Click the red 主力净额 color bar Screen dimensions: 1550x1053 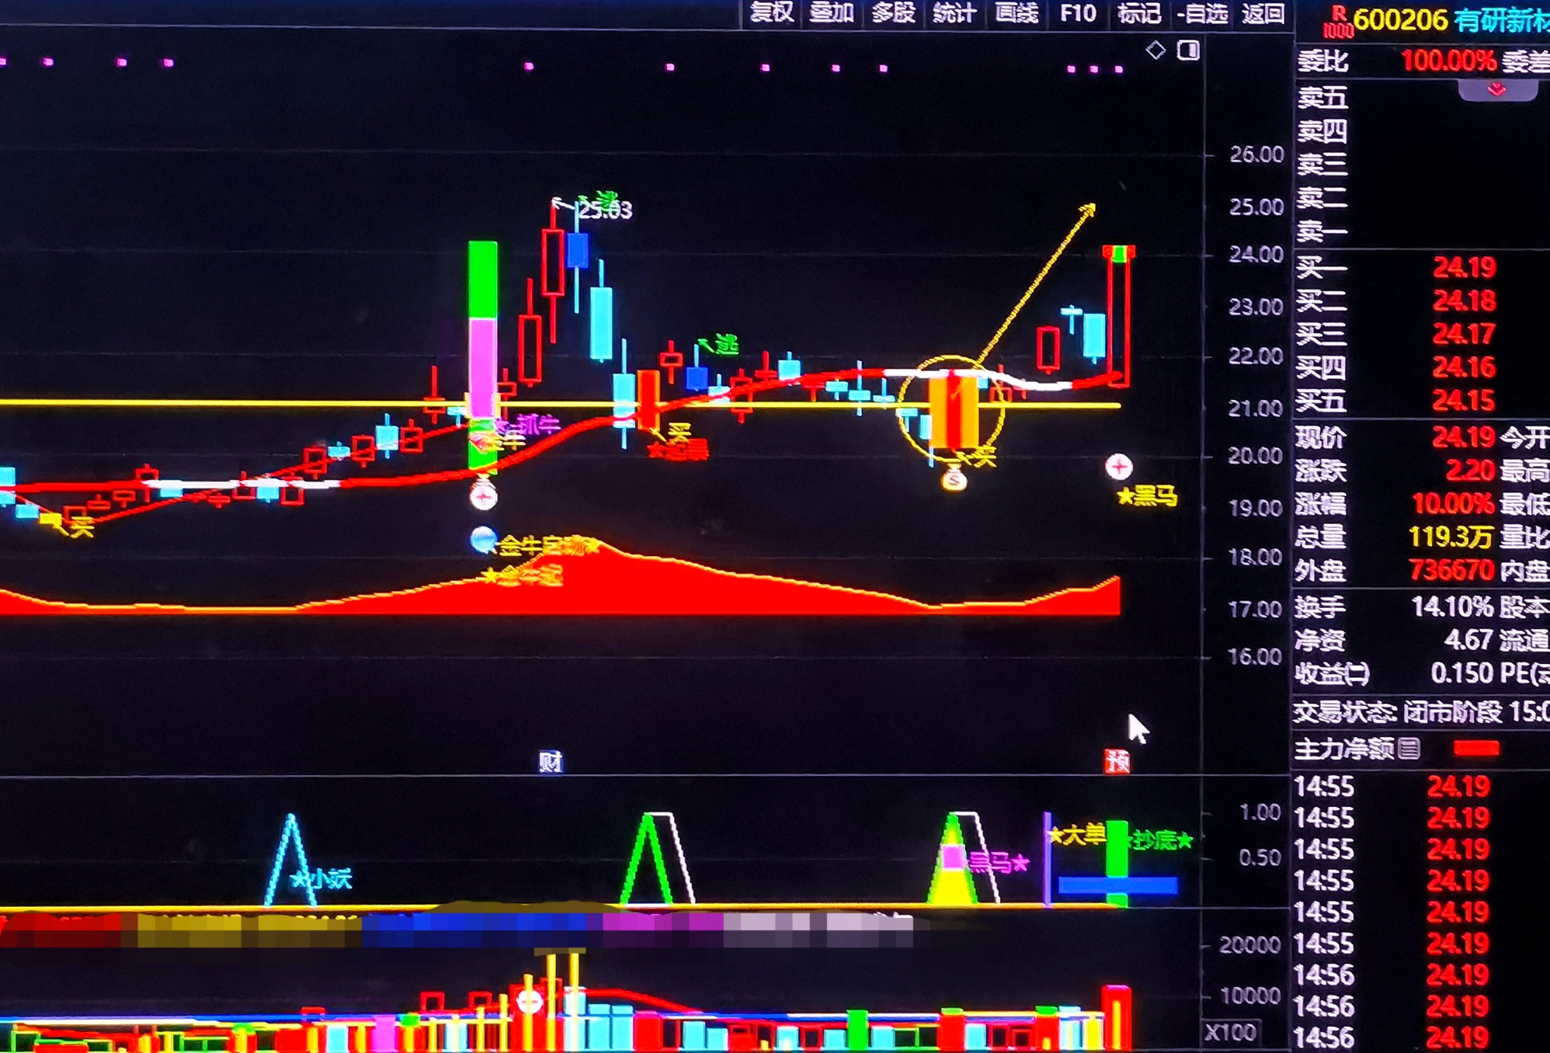1475,749
